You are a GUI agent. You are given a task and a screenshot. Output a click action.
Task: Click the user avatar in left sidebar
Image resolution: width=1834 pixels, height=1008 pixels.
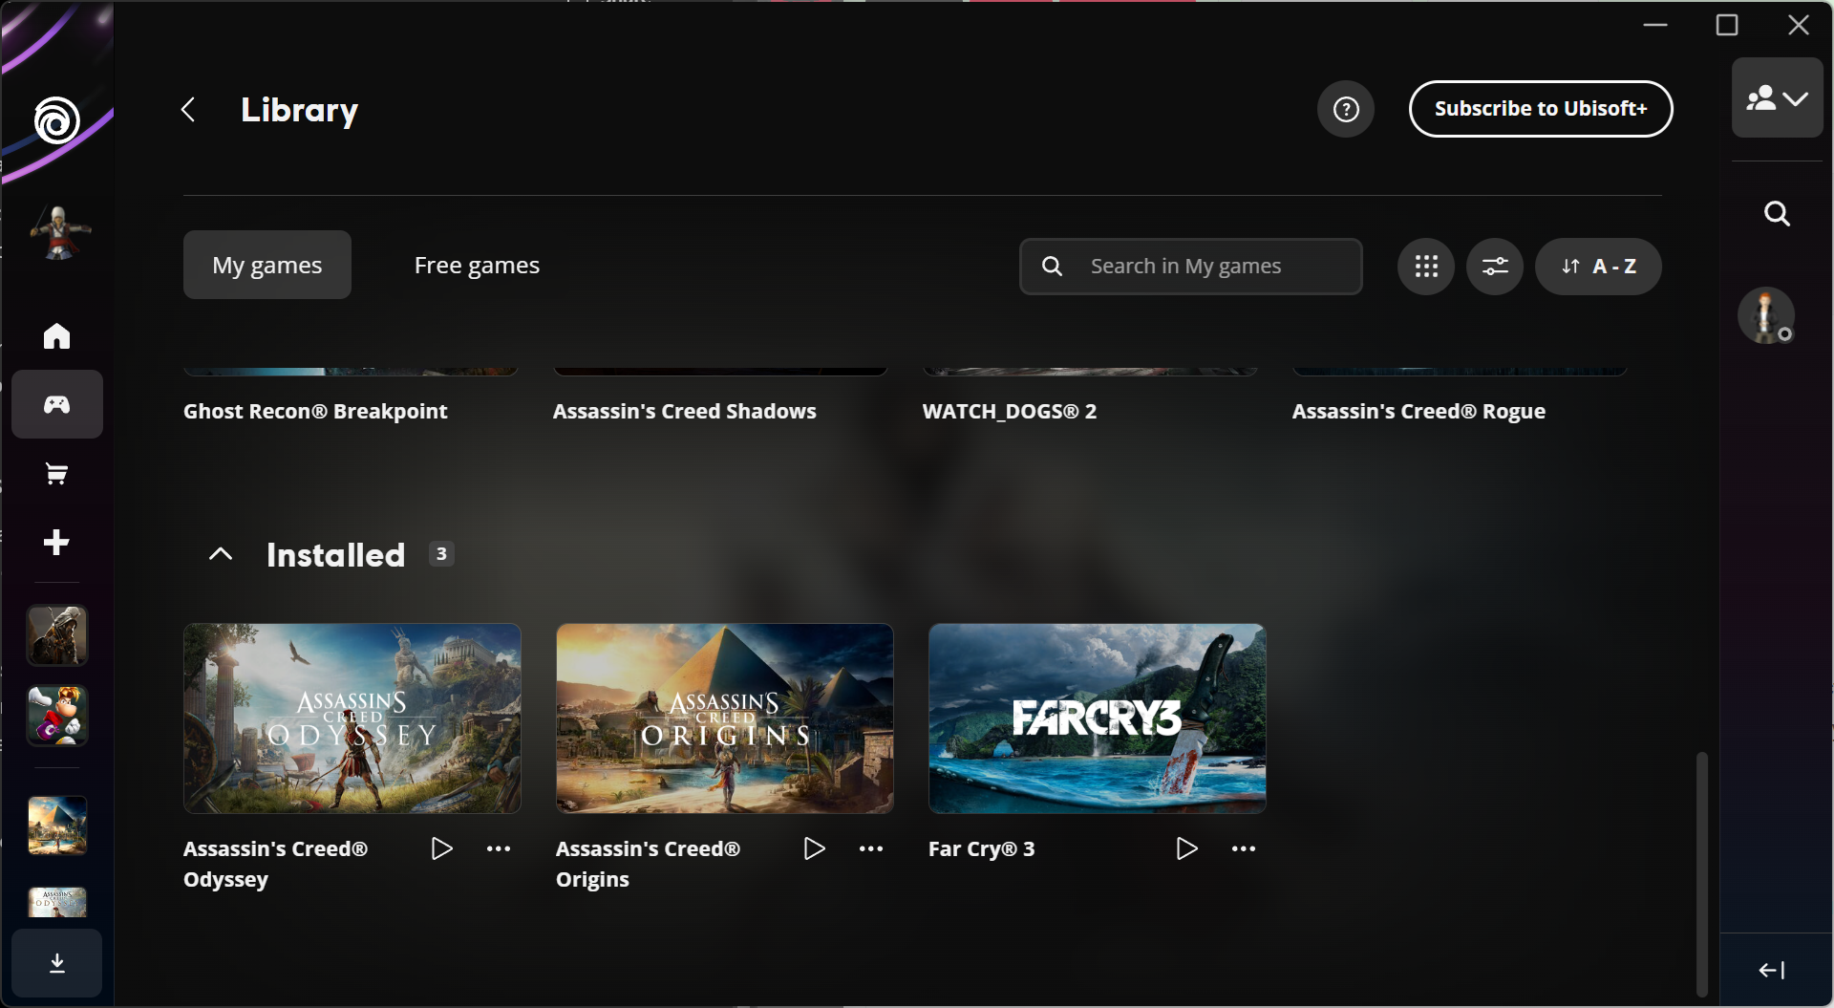(59, 232)
